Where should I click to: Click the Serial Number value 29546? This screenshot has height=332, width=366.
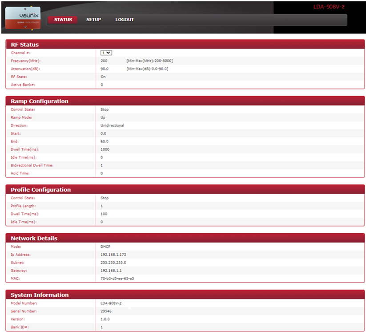[x=106, y=311]
